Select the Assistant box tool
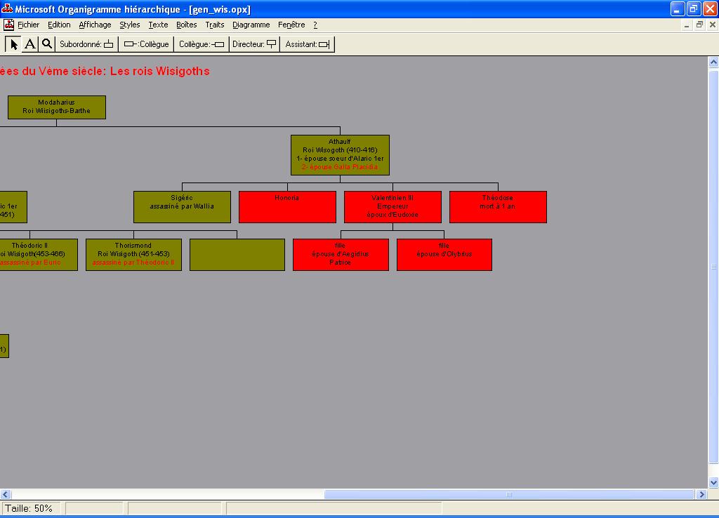The image size is (719, 518). tap(307, 44)
